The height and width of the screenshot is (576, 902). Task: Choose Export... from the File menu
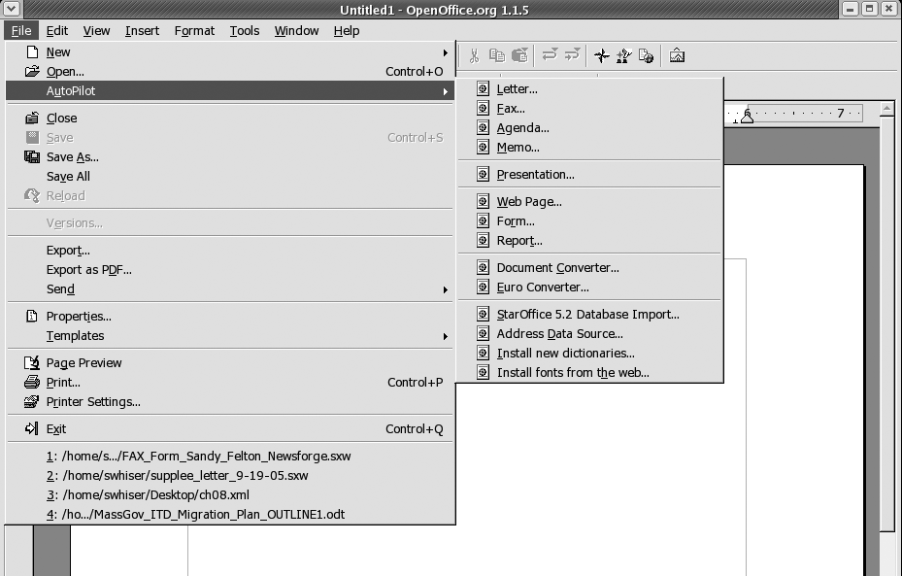tap(230, 251)
